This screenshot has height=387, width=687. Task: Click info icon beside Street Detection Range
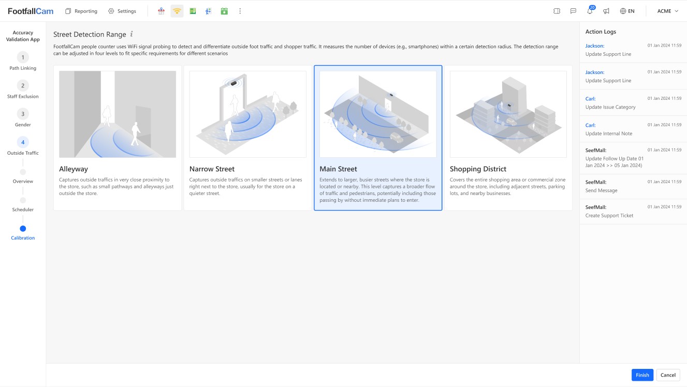[x=131, y=34]
